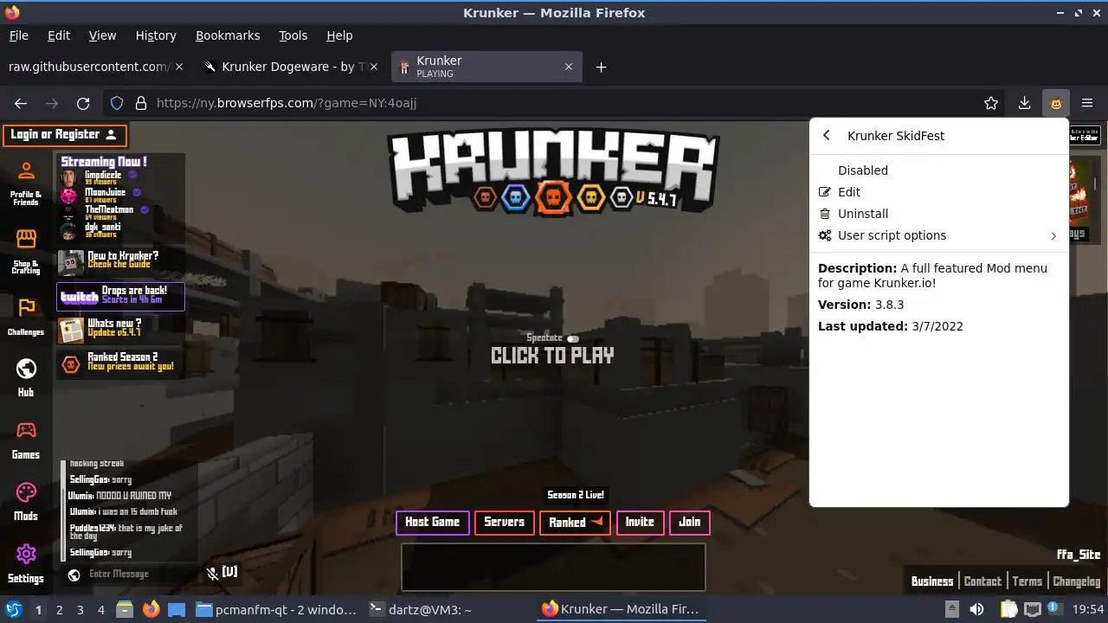Screen dimensions: 1108x623
Task: Open the Changelog footer link
Action: click(x=1076, y=581)
